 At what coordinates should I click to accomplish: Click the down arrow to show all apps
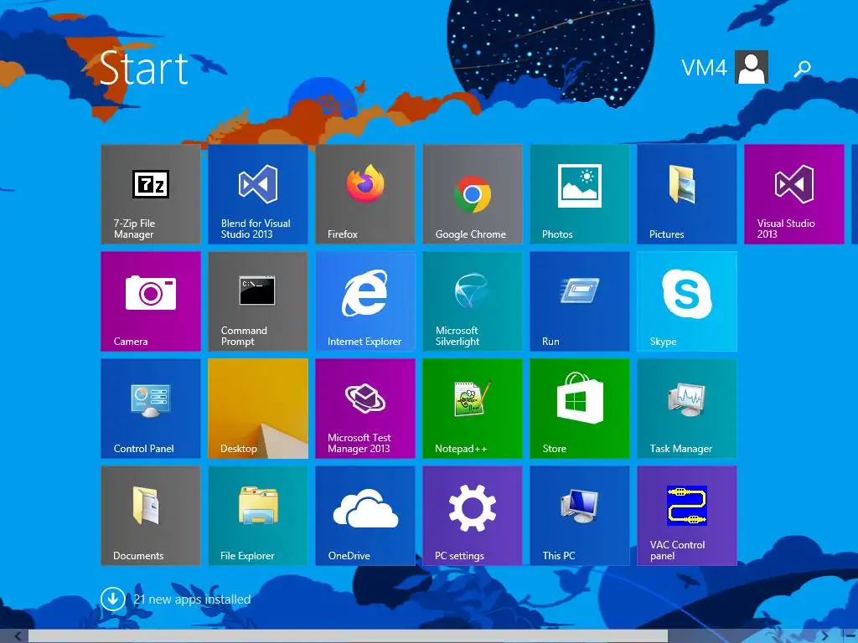pyautogui.click(x=113, y=599)
